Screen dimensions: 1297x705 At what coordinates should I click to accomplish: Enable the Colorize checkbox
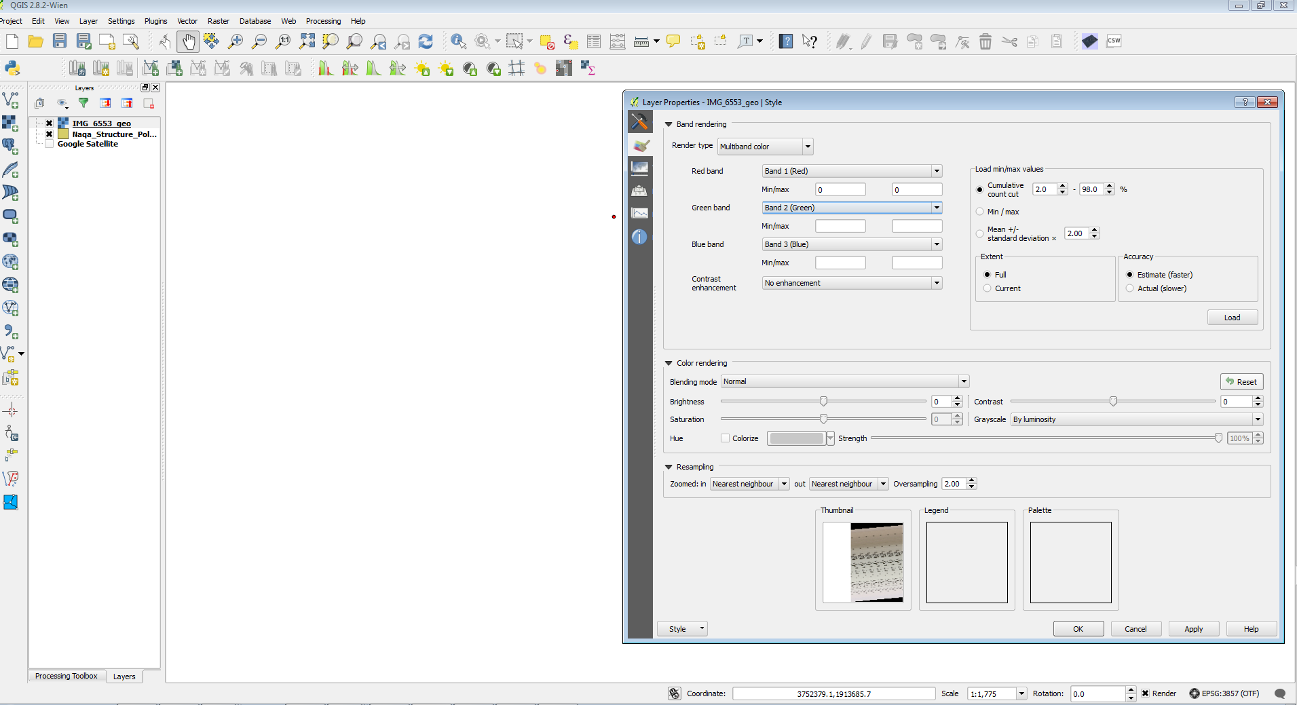pos(725,438)
